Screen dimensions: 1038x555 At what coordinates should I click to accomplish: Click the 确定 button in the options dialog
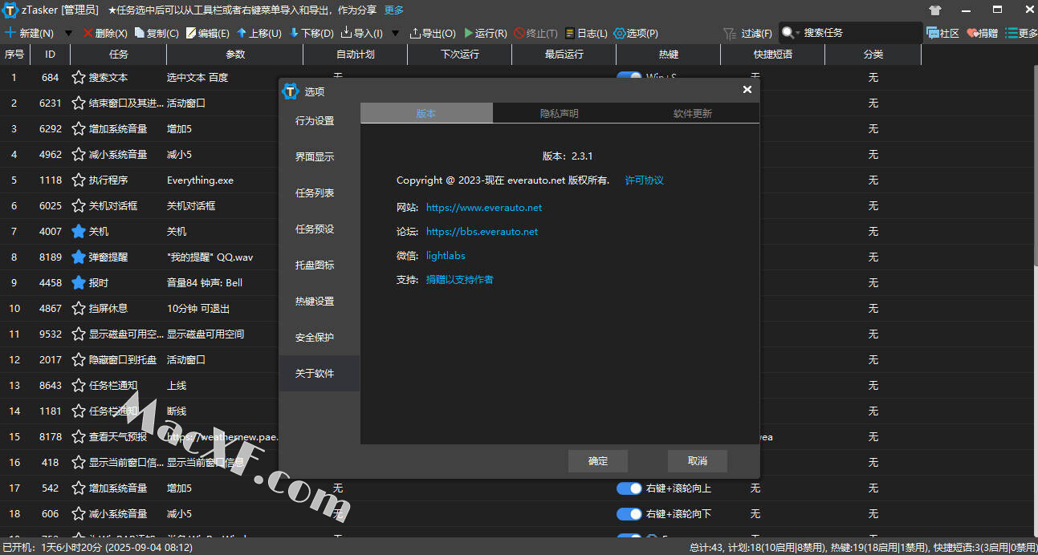tap(598, 461)
